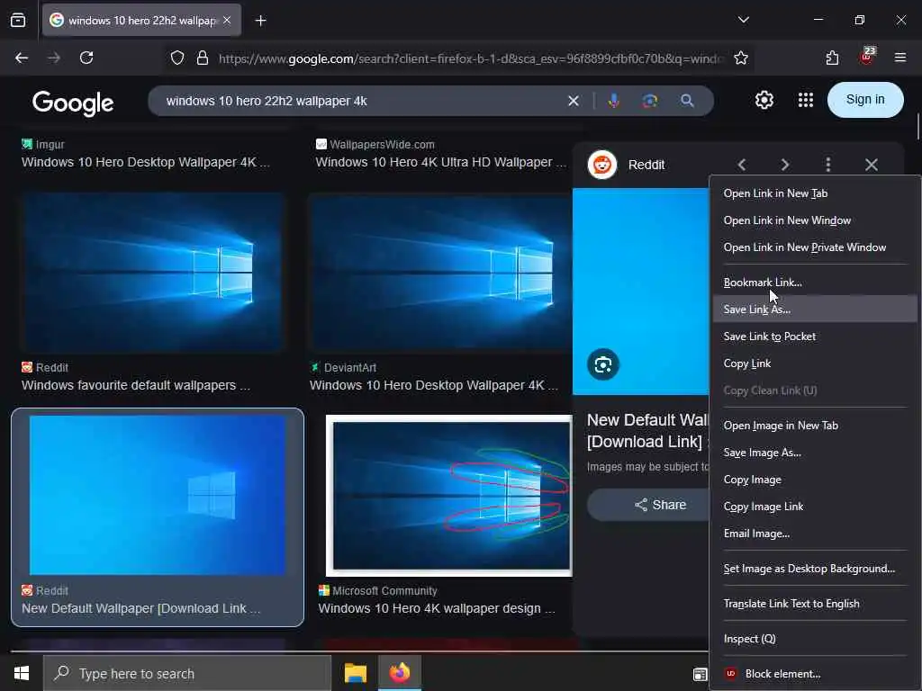Choose Copy Image Link entry
This screenshot has height=691, width=922.
pyautogui.click(x=814, y=507)
